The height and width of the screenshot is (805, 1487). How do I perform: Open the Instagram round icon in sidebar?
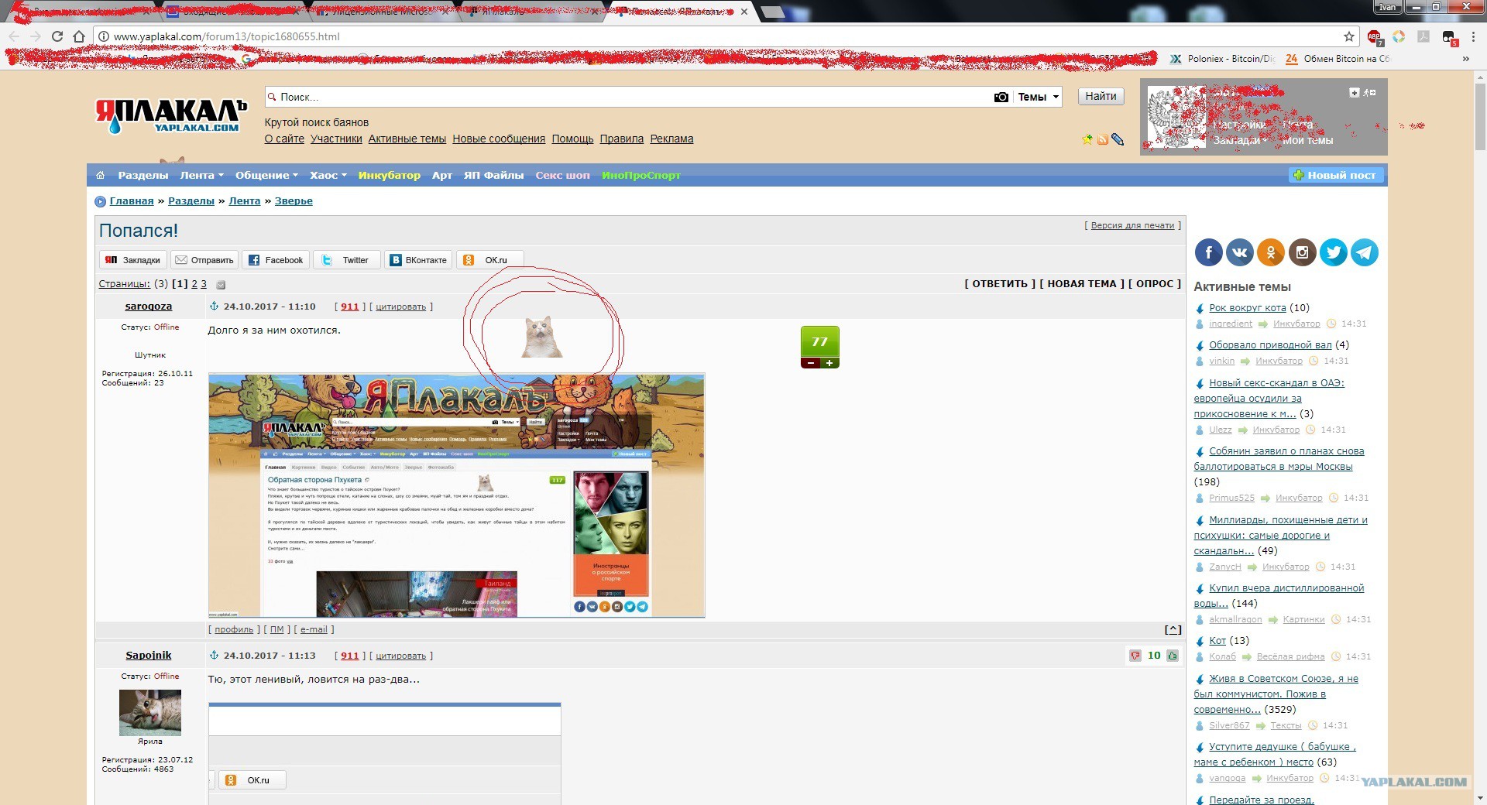pyautogui.click(x=1302, y=252)
